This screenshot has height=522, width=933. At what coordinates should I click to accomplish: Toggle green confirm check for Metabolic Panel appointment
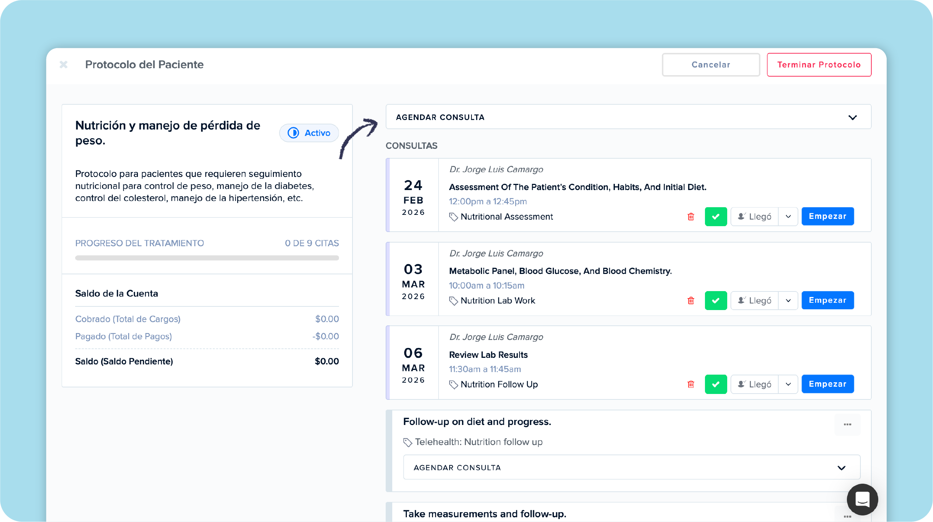click(x=716, y=301)
